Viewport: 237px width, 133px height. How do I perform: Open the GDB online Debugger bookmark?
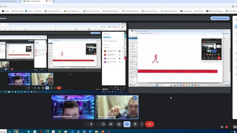pyautogui.click(x=215, y=11)
